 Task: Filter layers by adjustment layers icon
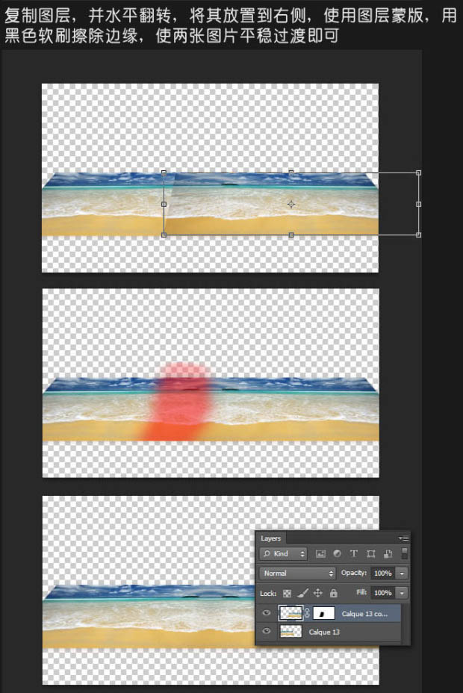337,554
